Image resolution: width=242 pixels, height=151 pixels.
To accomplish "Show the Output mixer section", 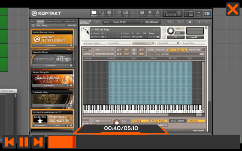I will [x=118, y=14].
